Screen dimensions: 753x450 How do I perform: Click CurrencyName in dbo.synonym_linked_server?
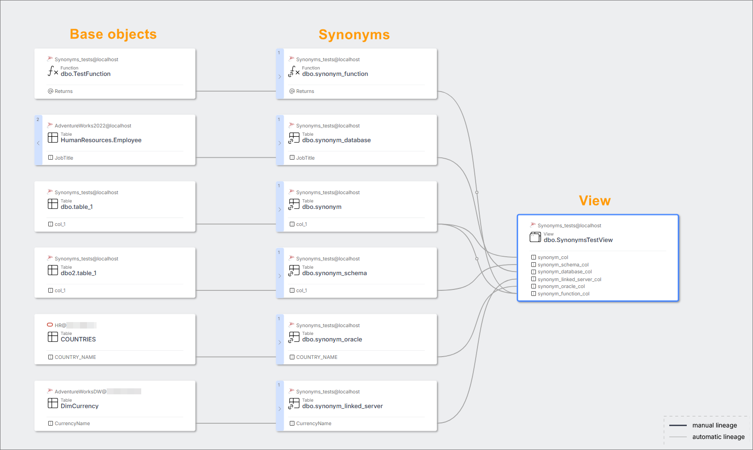click(314, 423)
